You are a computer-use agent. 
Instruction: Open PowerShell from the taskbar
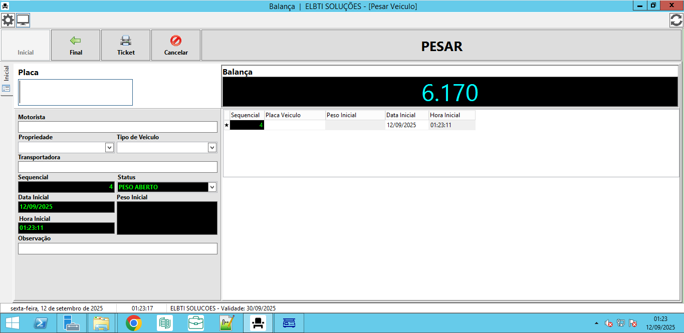click(41, 323)
